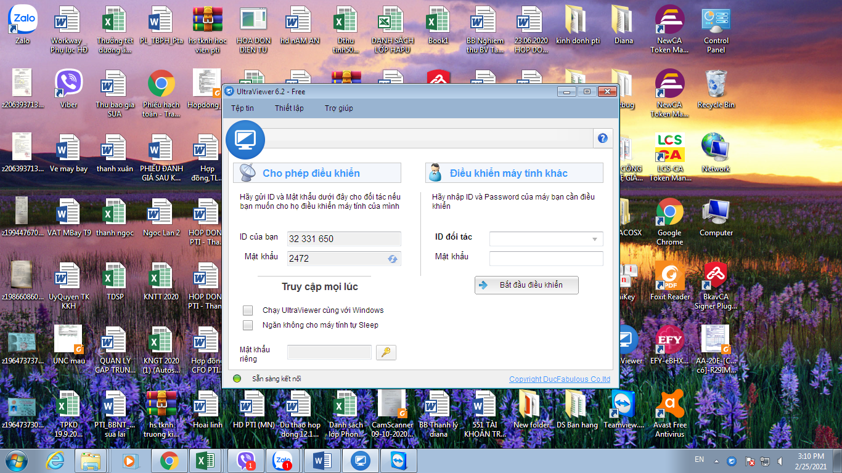842x473 pixels.
Task: Select the Computer desktop icon
Action: 716,217
